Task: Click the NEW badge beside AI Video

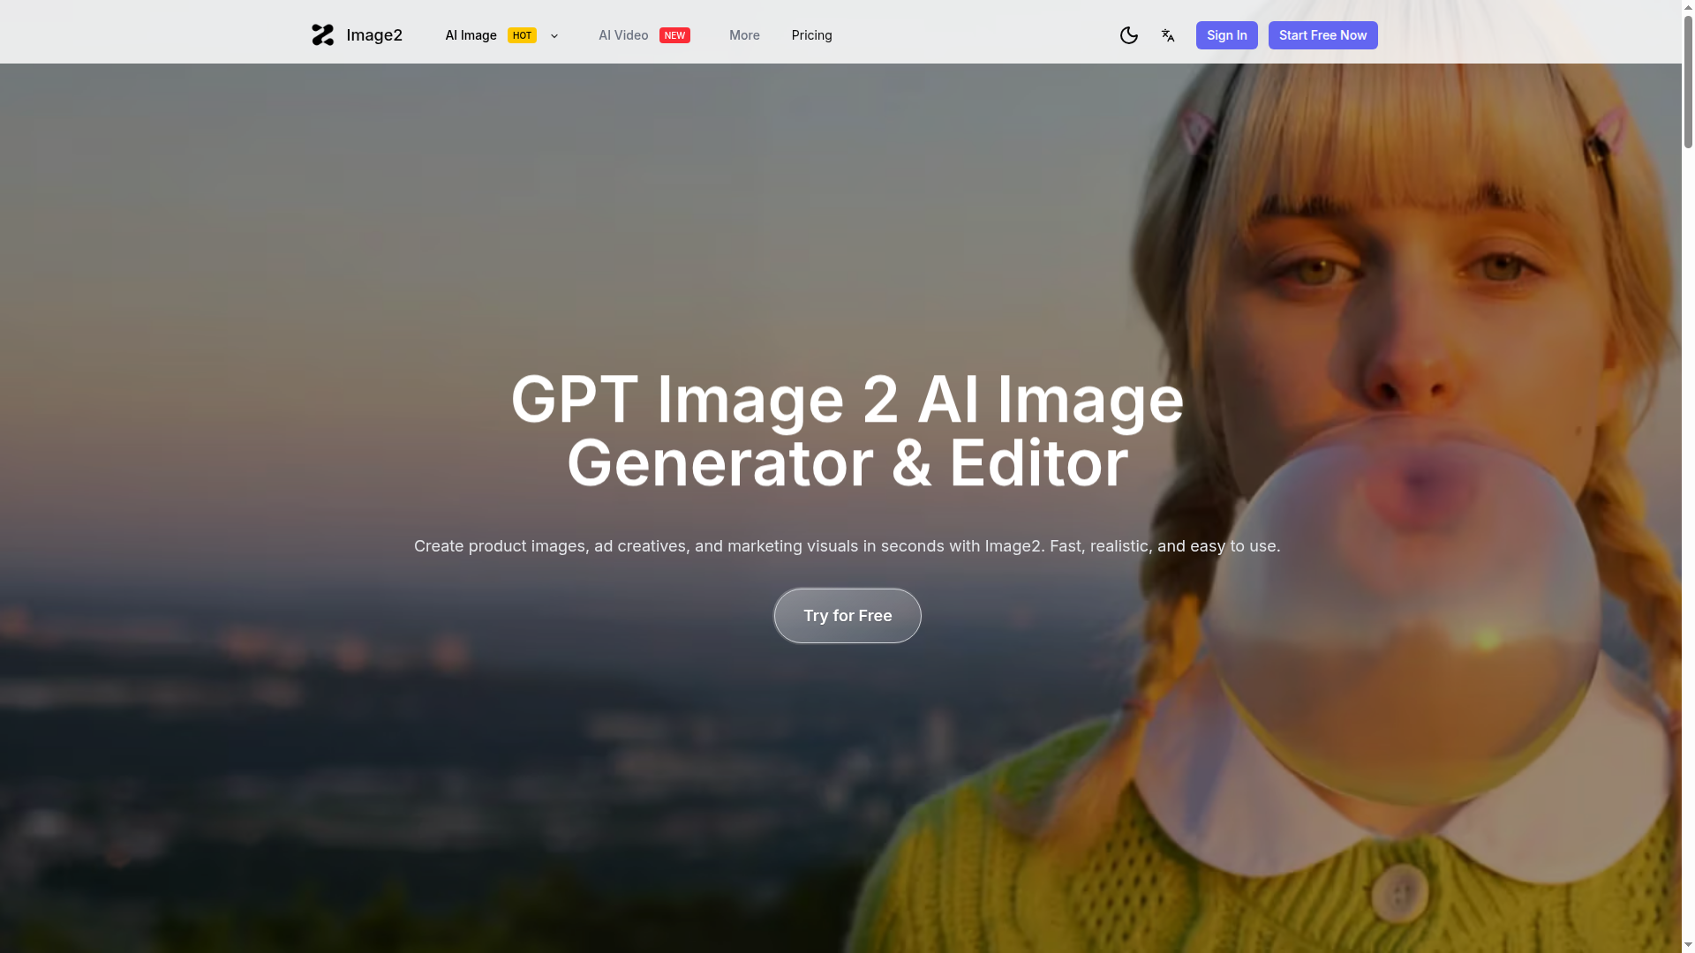Action: pyautogui.click(x=674, y=35)
